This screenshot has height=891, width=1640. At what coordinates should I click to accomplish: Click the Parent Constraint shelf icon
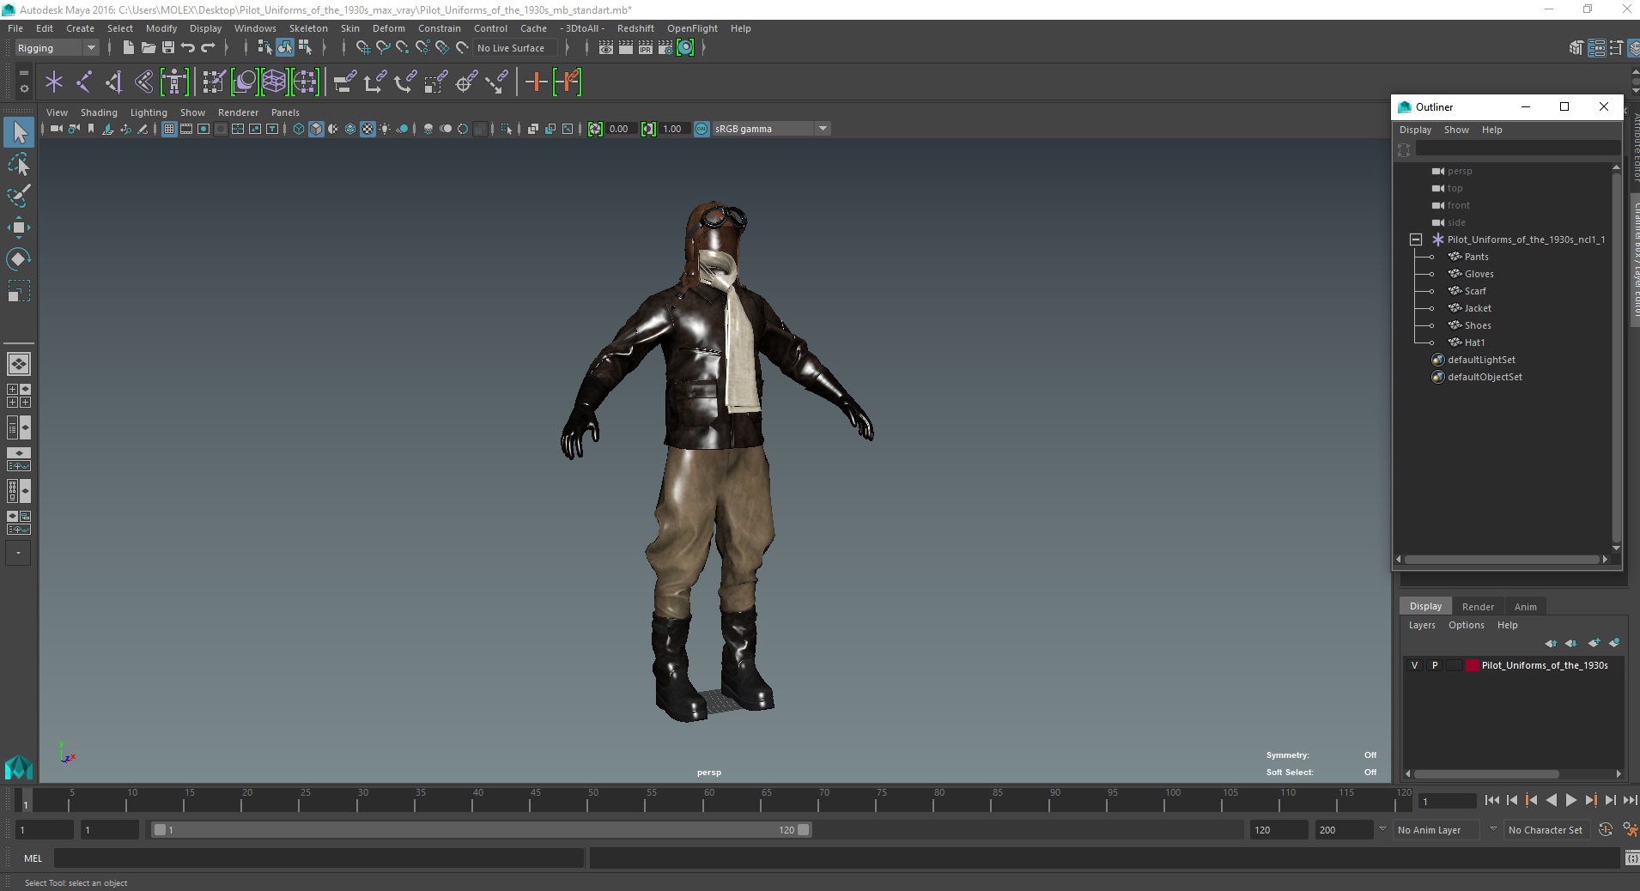click(x=345, y=82)
